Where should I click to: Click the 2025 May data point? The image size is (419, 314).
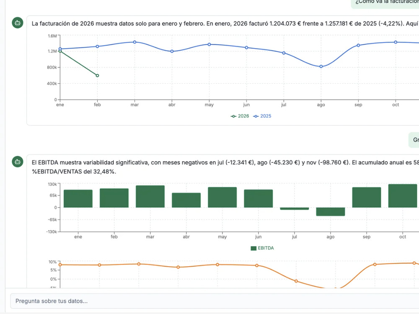(209, 44)
